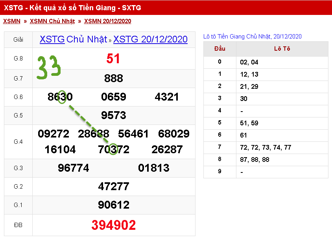Click the G.7 result 888
Image resolution: width=332 pixels, height=242 pixels.
pyautogui.click(x=114, y=79)
